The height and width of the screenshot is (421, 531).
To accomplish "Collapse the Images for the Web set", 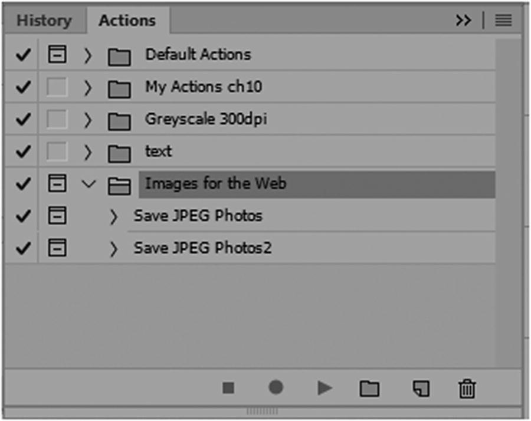I will click(x=88, y=185).
